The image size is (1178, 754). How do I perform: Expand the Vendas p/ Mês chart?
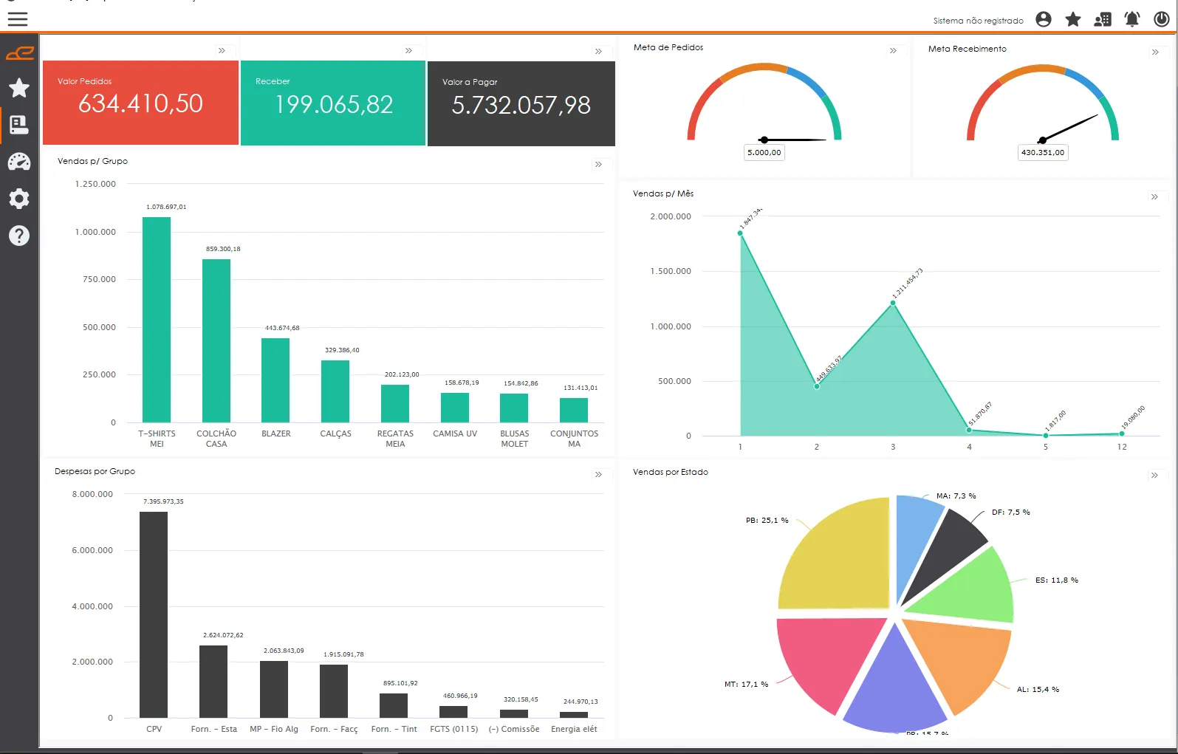tap(1154, 196)
